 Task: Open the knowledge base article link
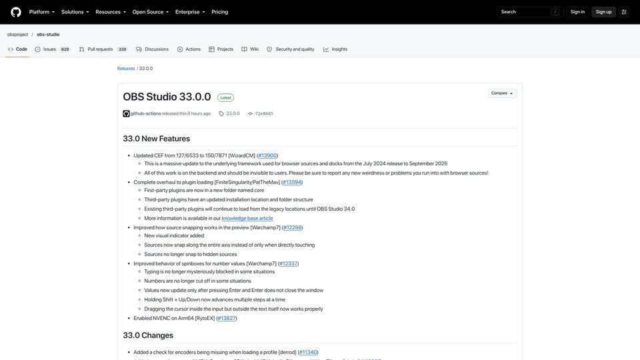coord(247,219)
